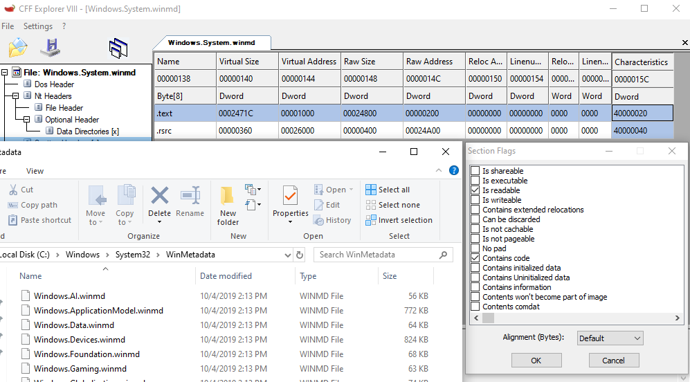The height and width of the screenshot is (382, 690).
Task: Open the Settings menu in CFF Explorer
Action: click(38, 26)
